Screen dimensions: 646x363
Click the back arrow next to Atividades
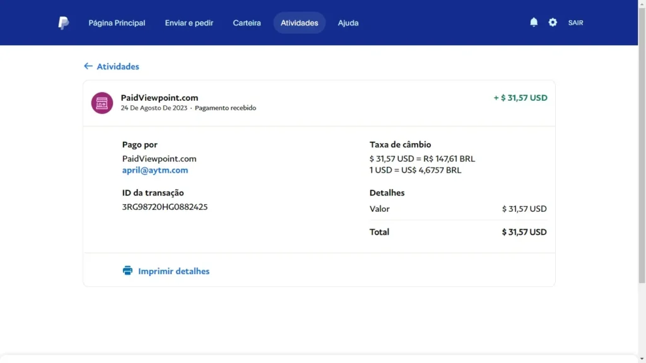point(88,66)
